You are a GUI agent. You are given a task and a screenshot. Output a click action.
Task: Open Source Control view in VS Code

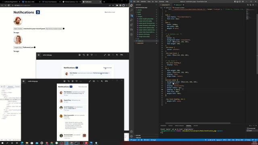pyautogui.click(x=131, y=15)
